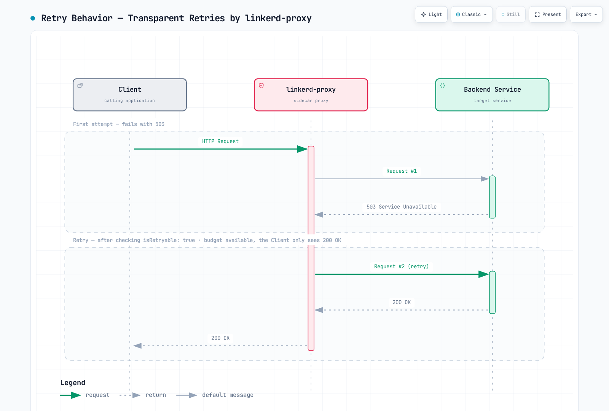This screenshot has width=609, height=411.
Task: Click the 'calling application' subtitle
Action: pos(130,100)
